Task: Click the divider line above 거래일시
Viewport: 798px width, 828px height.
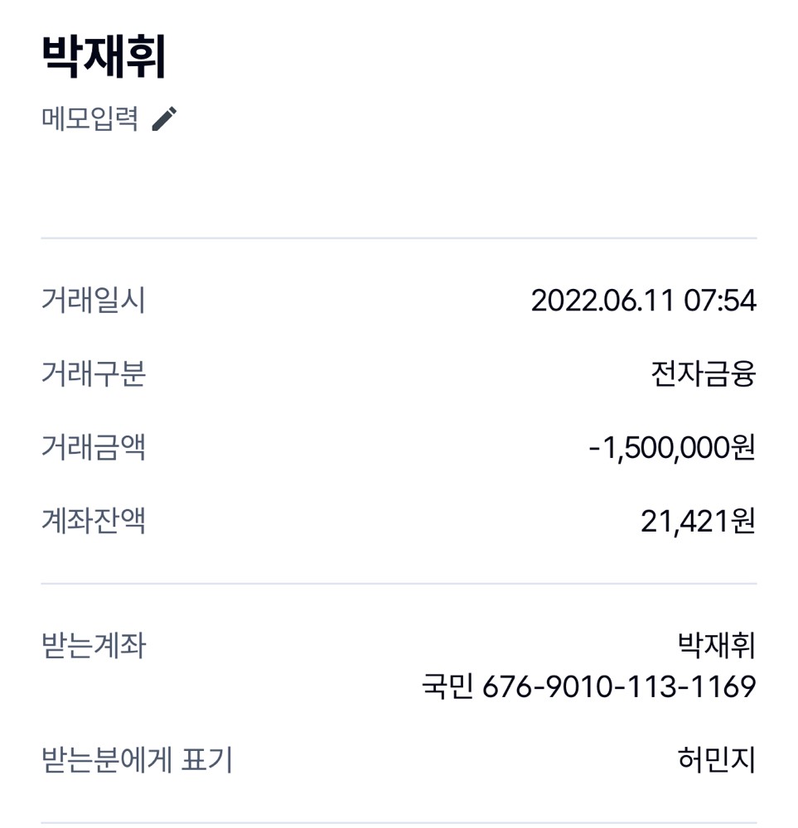Action: (399, 238)
